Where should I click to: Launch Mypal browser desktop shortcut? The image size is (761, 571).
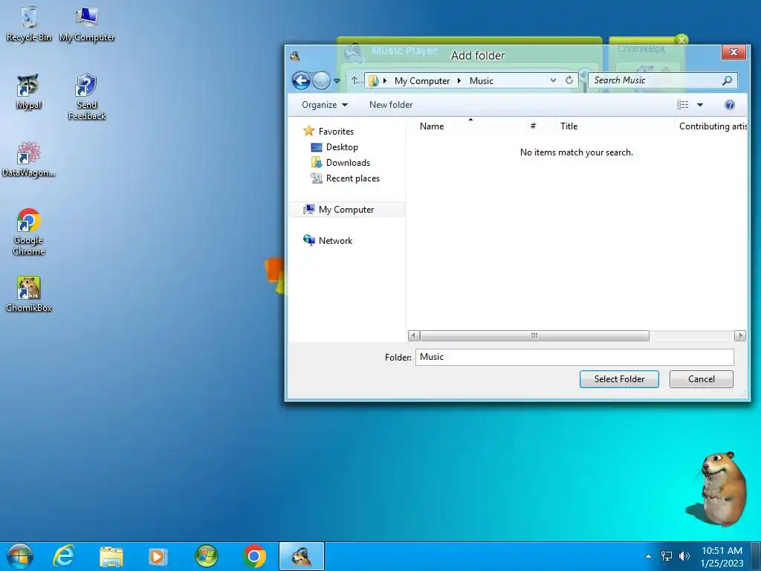[28, 92]
